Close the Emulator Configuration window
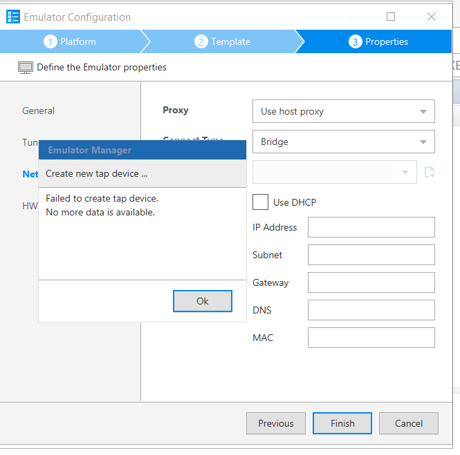 pyautogui.click(x=432, y=17)
